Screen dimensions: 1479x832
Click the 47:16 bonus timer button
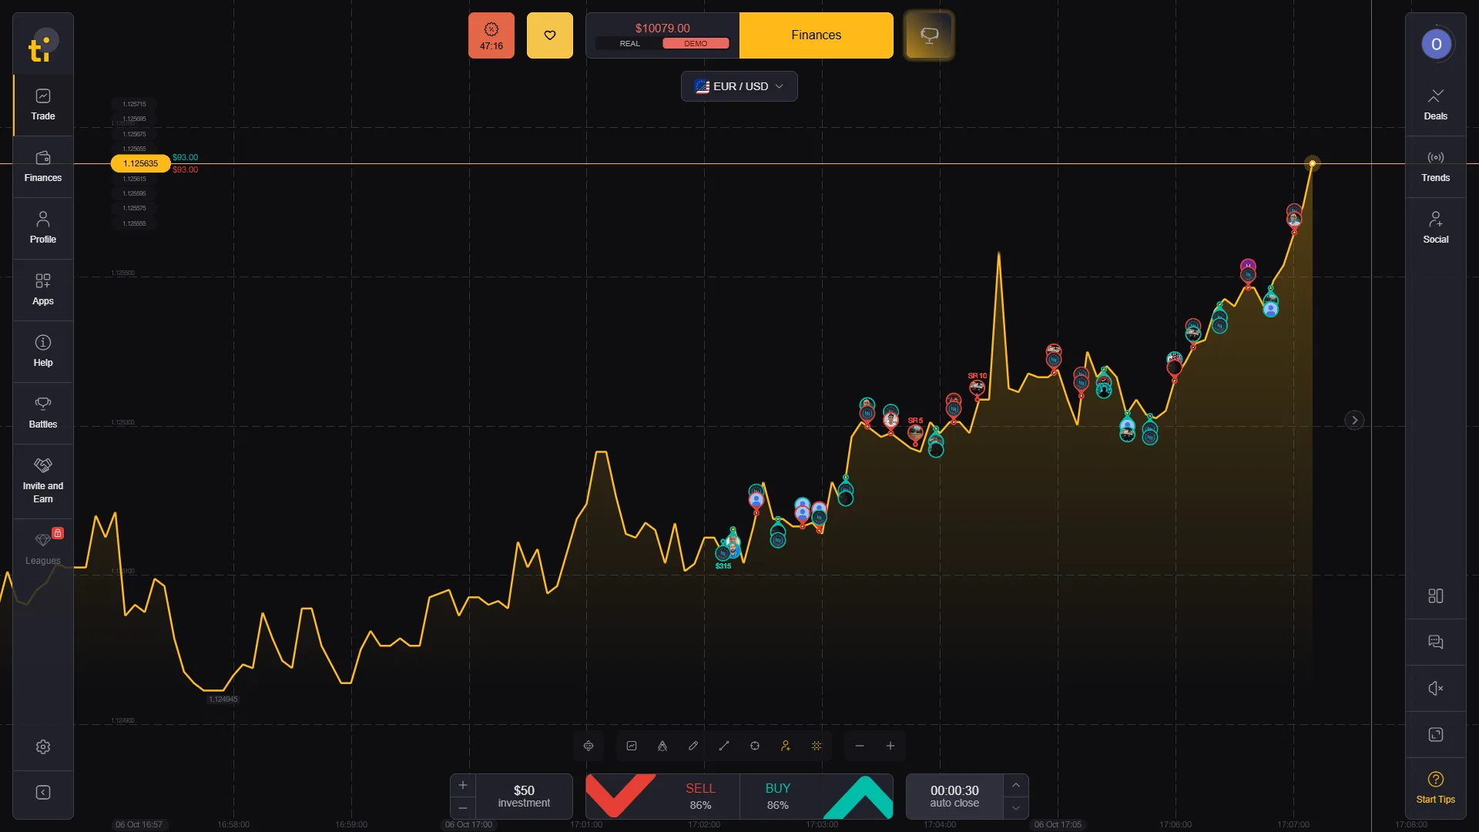coord(491,35)
